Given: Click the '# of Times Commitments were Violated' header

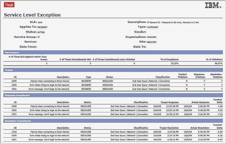Looking at the screenshot, I should [x=114, y=59].
